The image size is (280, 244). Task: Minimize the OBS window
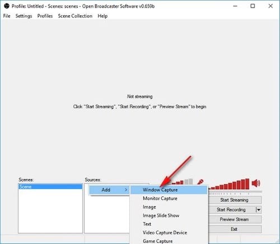pyautogui.click(x=235, y=6)
